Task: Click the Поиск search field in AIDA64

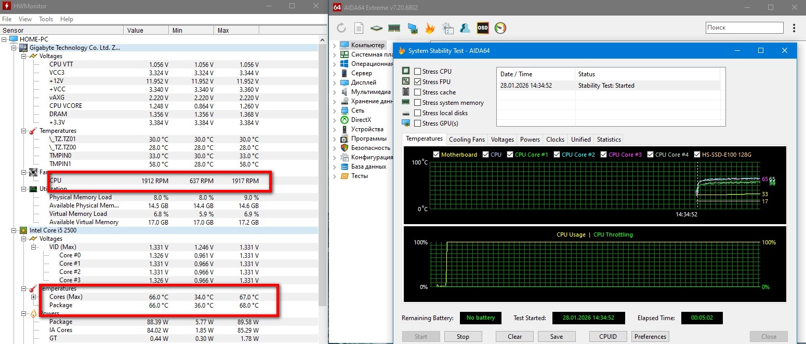Action: click(744, 27)
